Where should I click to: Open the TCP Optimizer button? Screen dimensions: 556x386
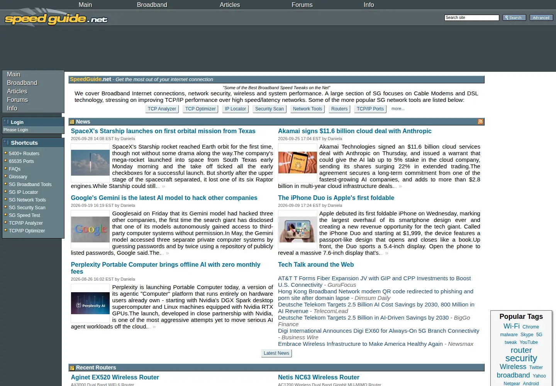[x=200, y=109]
